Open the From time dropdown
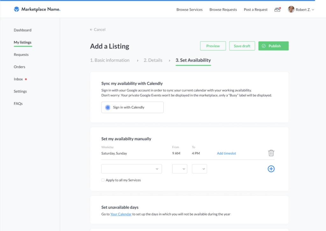 click(x=180, y=169)
